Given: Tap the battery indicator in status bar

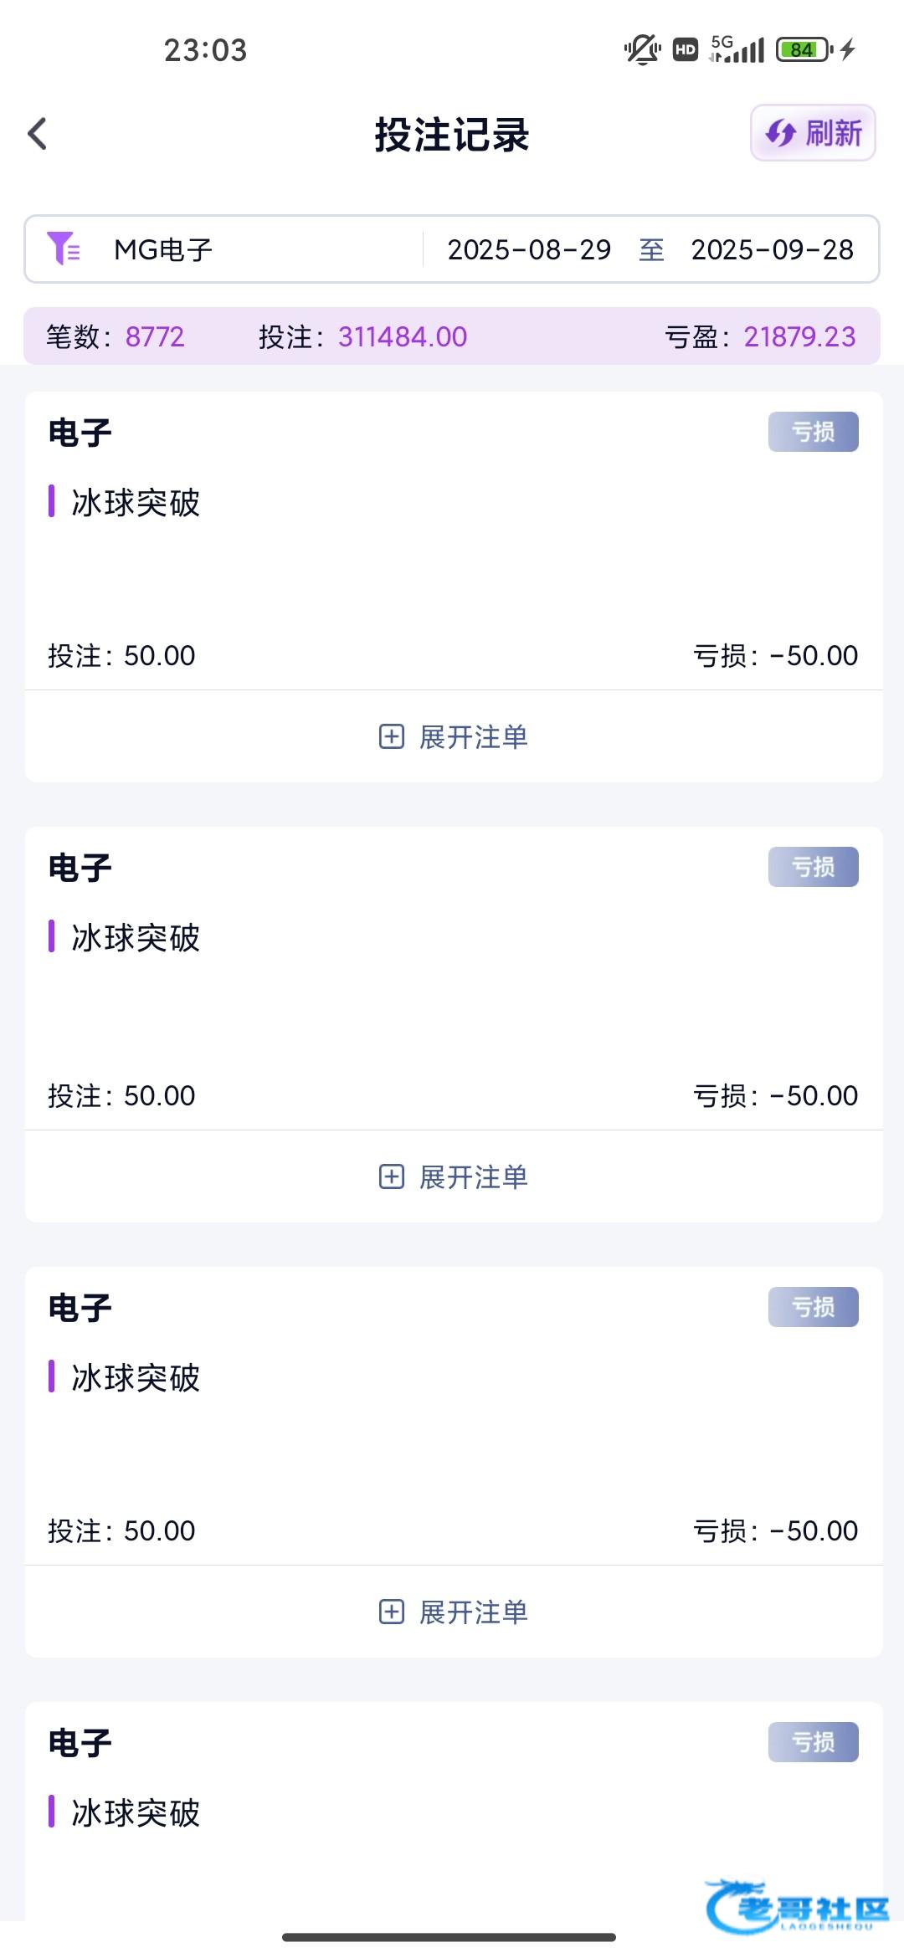Looking at the screenshot, I should tap(804, 50).
